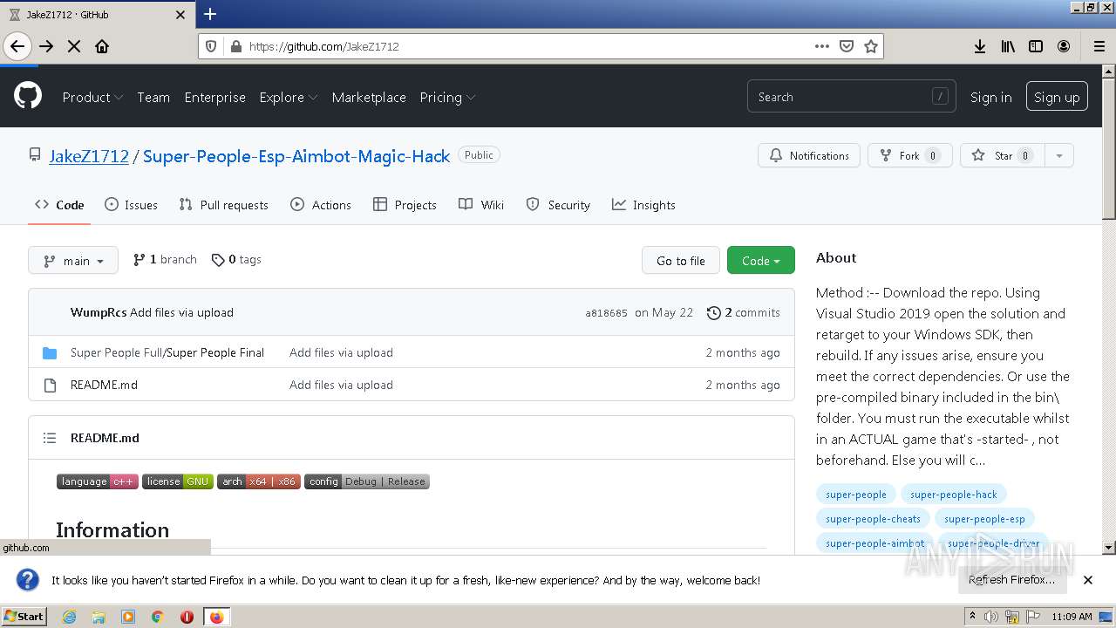Select the Code tab
1116x628 pixels.
59,205
